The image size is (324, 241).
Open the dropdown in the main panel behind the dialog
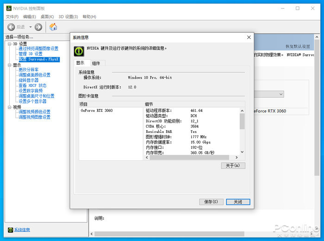click(269, 94)
